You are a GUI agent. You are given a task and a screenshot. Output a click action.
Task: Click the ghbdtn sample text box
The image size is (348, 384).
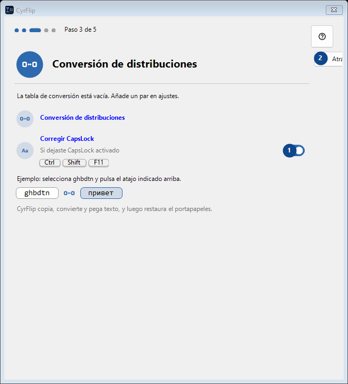click(x=37, y=193)
